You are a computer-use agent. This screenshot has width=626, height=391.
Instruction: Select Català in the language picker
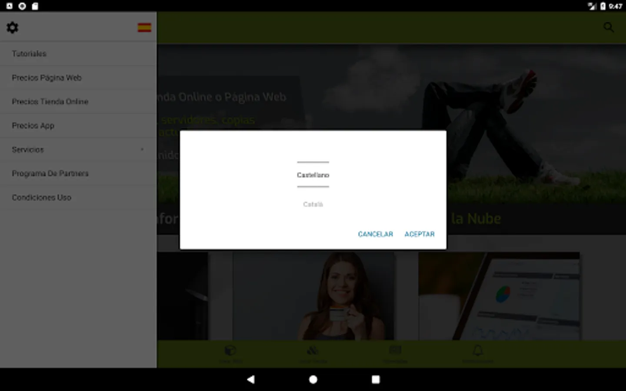click(x=313, y=204)
